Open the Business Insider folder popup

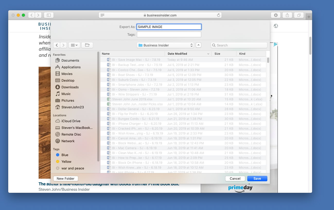pos(165,45)
